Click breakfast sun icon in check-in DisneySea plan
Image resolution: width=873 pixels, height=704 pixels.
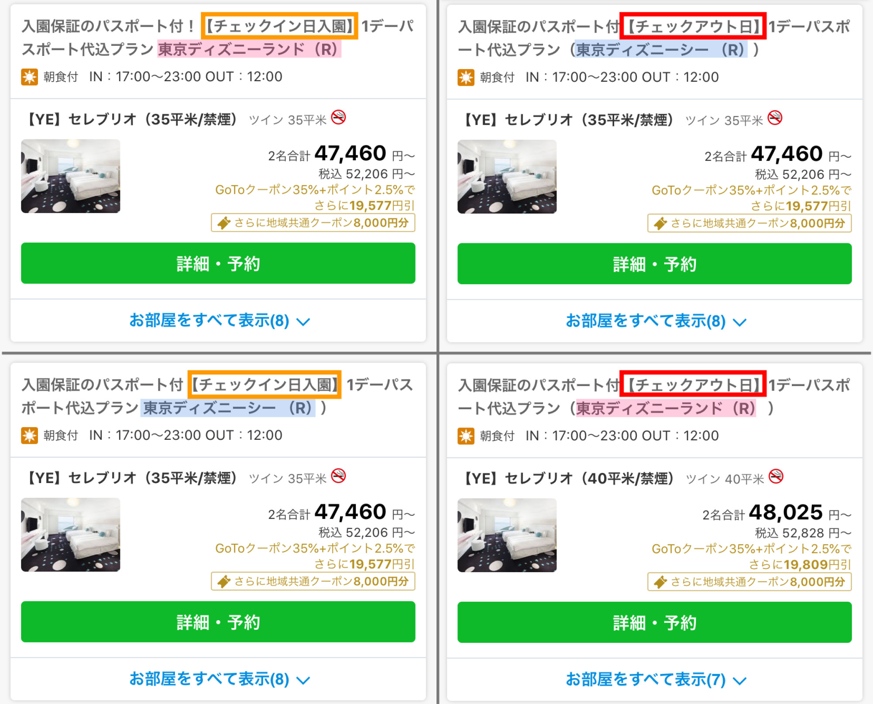(x=29, y=436)
